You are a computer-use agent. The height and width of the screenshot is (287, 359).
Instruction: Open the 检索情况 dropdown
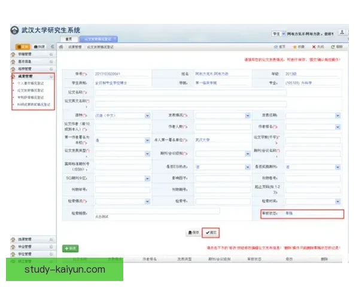pyautogui.click(x=147, y=201)
